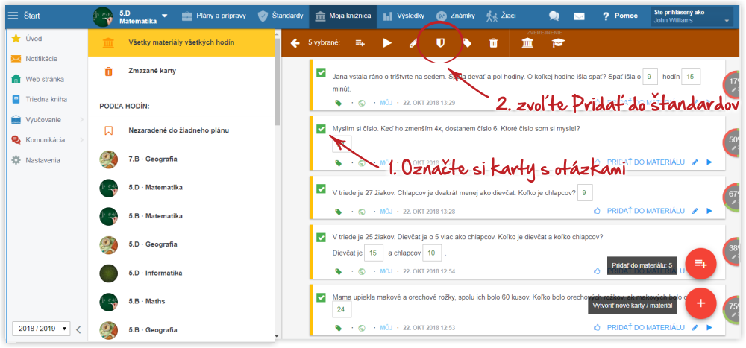Click the graduation cap publish icon

click(558, 44)
